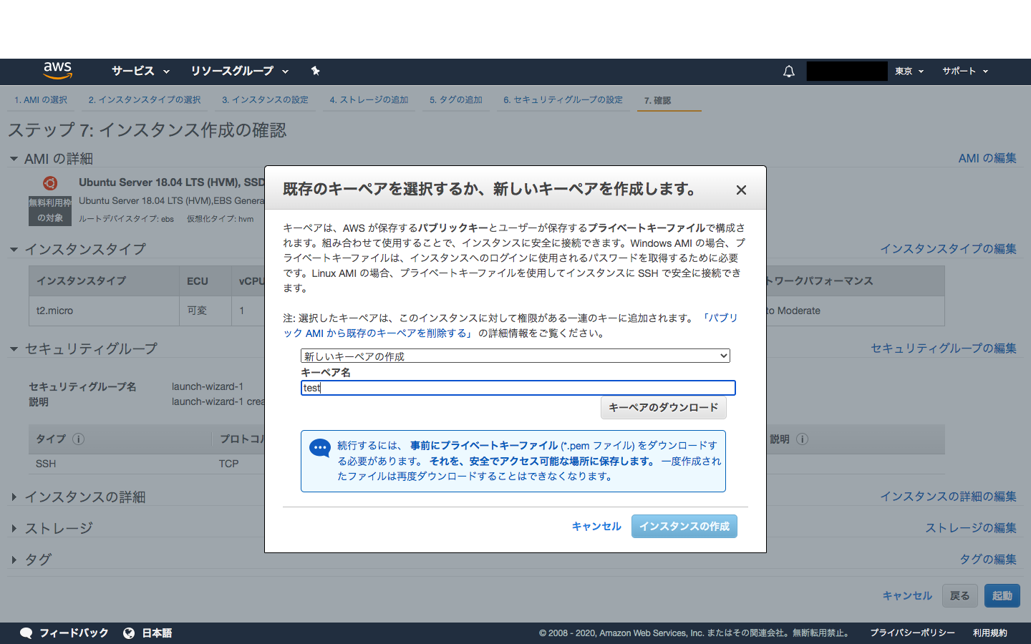Screen dimensions: 1031x644
Task: Click inside the キーペア名 input field
Action: (515, 388)
